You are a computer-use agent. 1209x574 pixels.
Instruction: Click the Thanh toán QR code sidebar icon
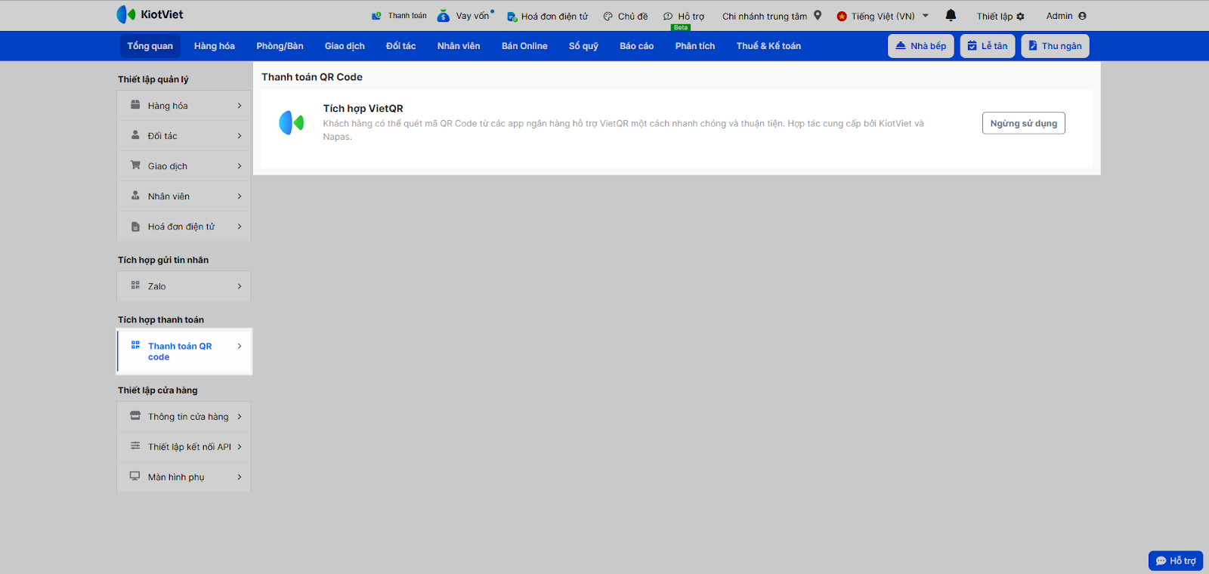135,345
